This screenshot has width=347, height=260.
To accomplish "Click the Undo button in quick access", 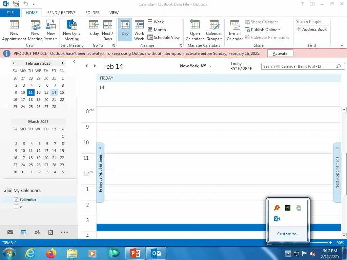I will [x=26, y=4].
